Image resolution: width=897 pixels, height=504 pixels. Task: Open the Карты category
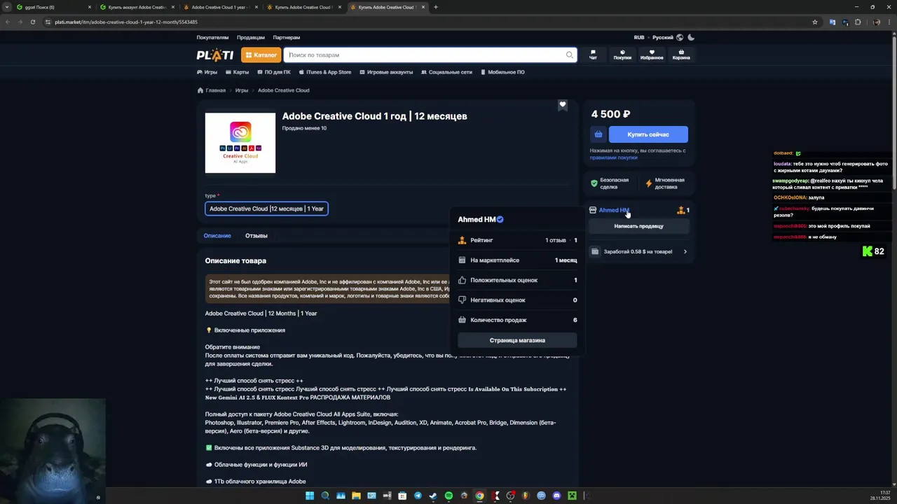click(x=238, y=72)
